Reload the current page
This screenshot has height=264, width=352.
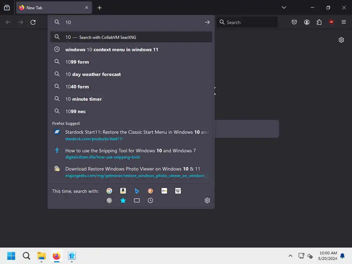(33, 22)
